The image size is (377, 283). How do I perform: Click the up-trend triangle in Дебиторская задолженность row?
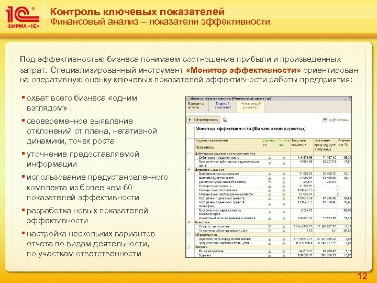point(270,158)
